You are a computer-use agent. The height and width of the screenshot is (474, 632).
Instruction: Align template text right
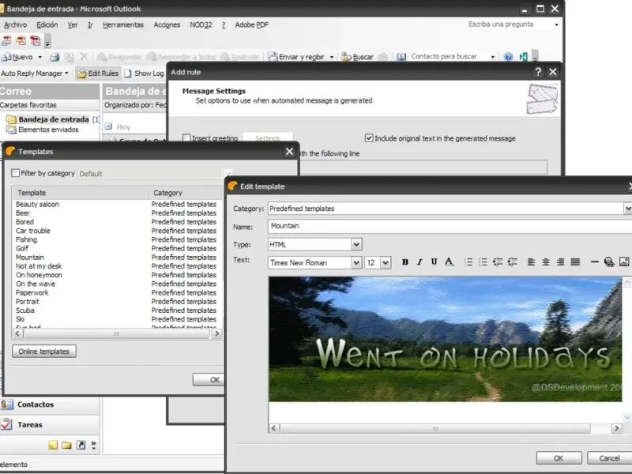coord(560,262)
